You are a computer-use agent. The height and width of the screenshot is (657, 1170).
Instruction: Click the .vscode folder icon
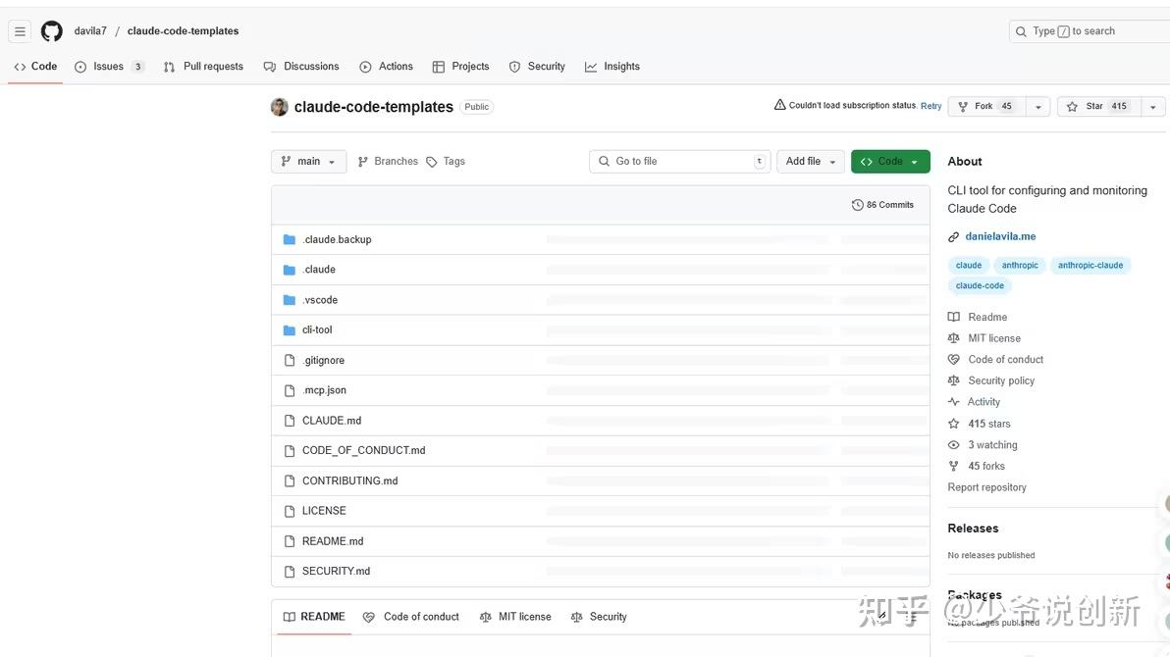coord(290,300)
